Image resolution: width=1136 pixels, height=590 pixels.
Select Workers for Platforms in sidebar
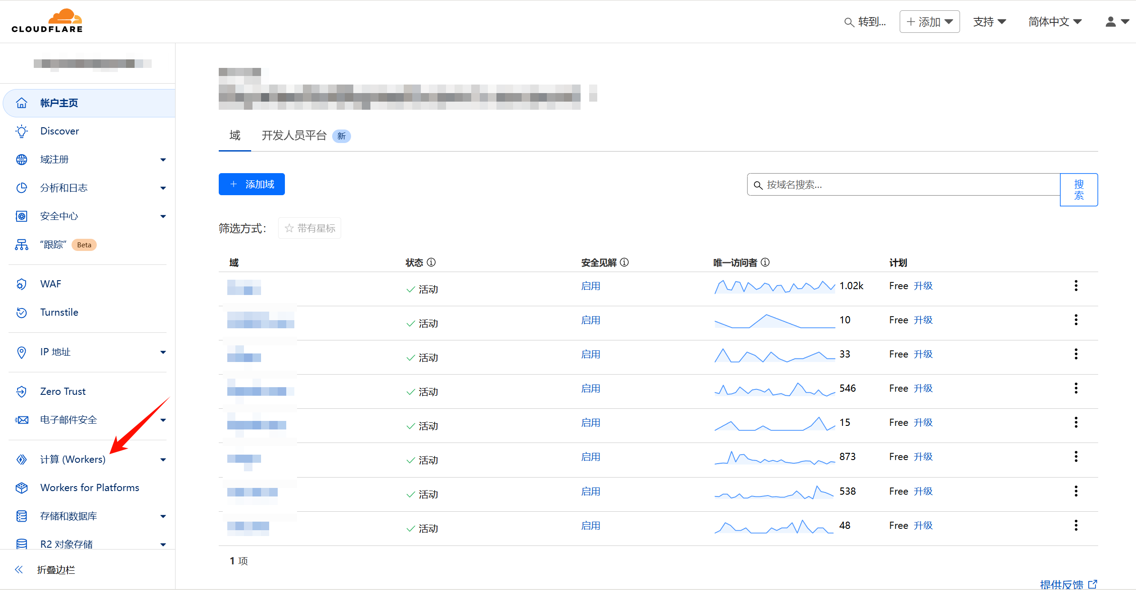[90, 488]
